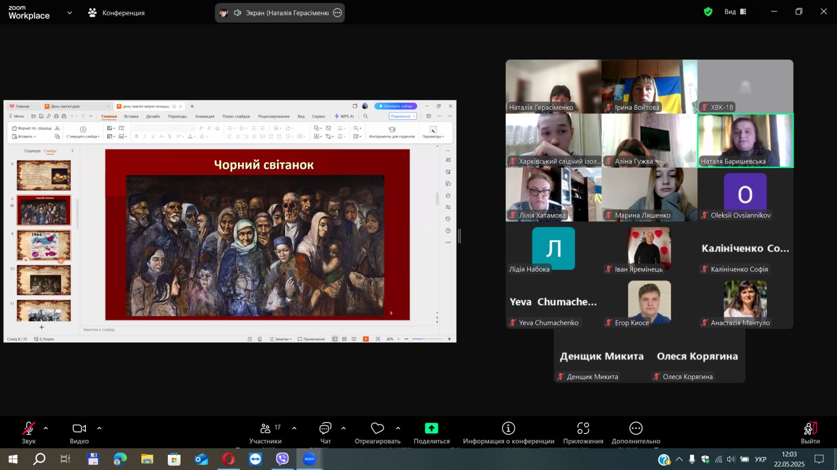Open the Поделиться dropdown in WPS
This screenshot has width=837, height=470.
[x=402, y=116]
